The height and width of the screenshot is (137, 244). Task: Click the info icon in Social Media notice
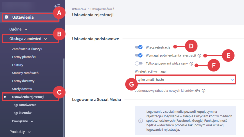[141, 121]
